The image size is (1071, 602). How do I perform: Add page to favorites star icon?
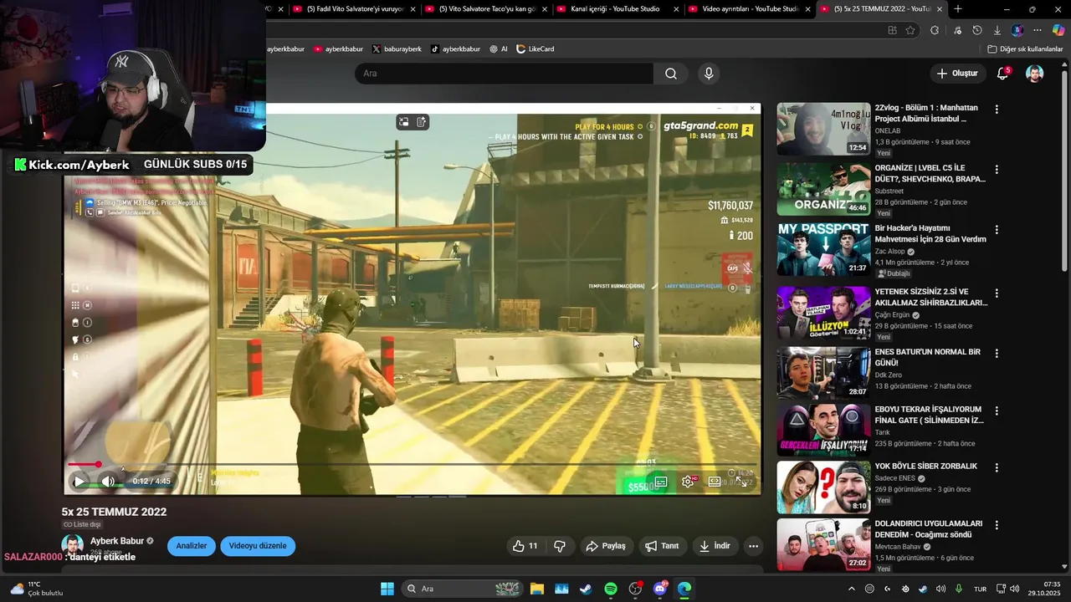tap(910, 30)
